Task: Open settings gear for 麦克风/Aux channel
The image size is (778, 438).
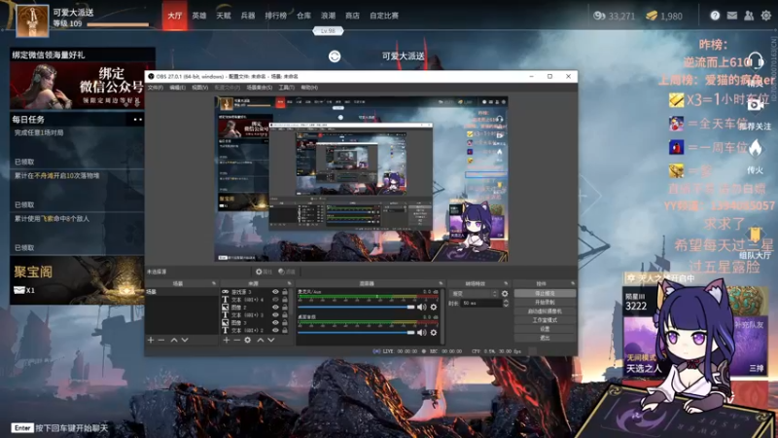Action: (x=434, y=307)
